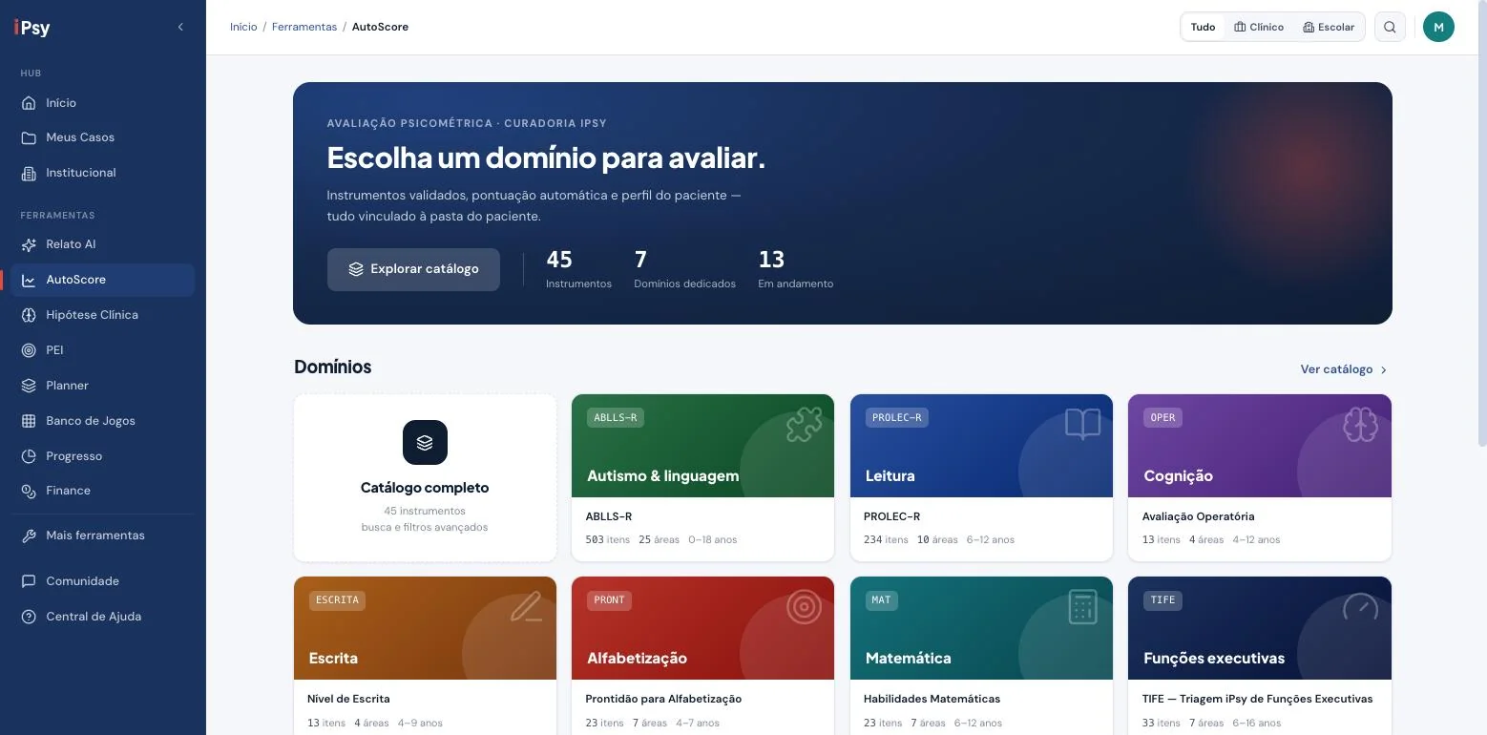Click the Institucional building icon
Image resolution: width=1487 pixels, height=735 pixels.
point(29,173)
